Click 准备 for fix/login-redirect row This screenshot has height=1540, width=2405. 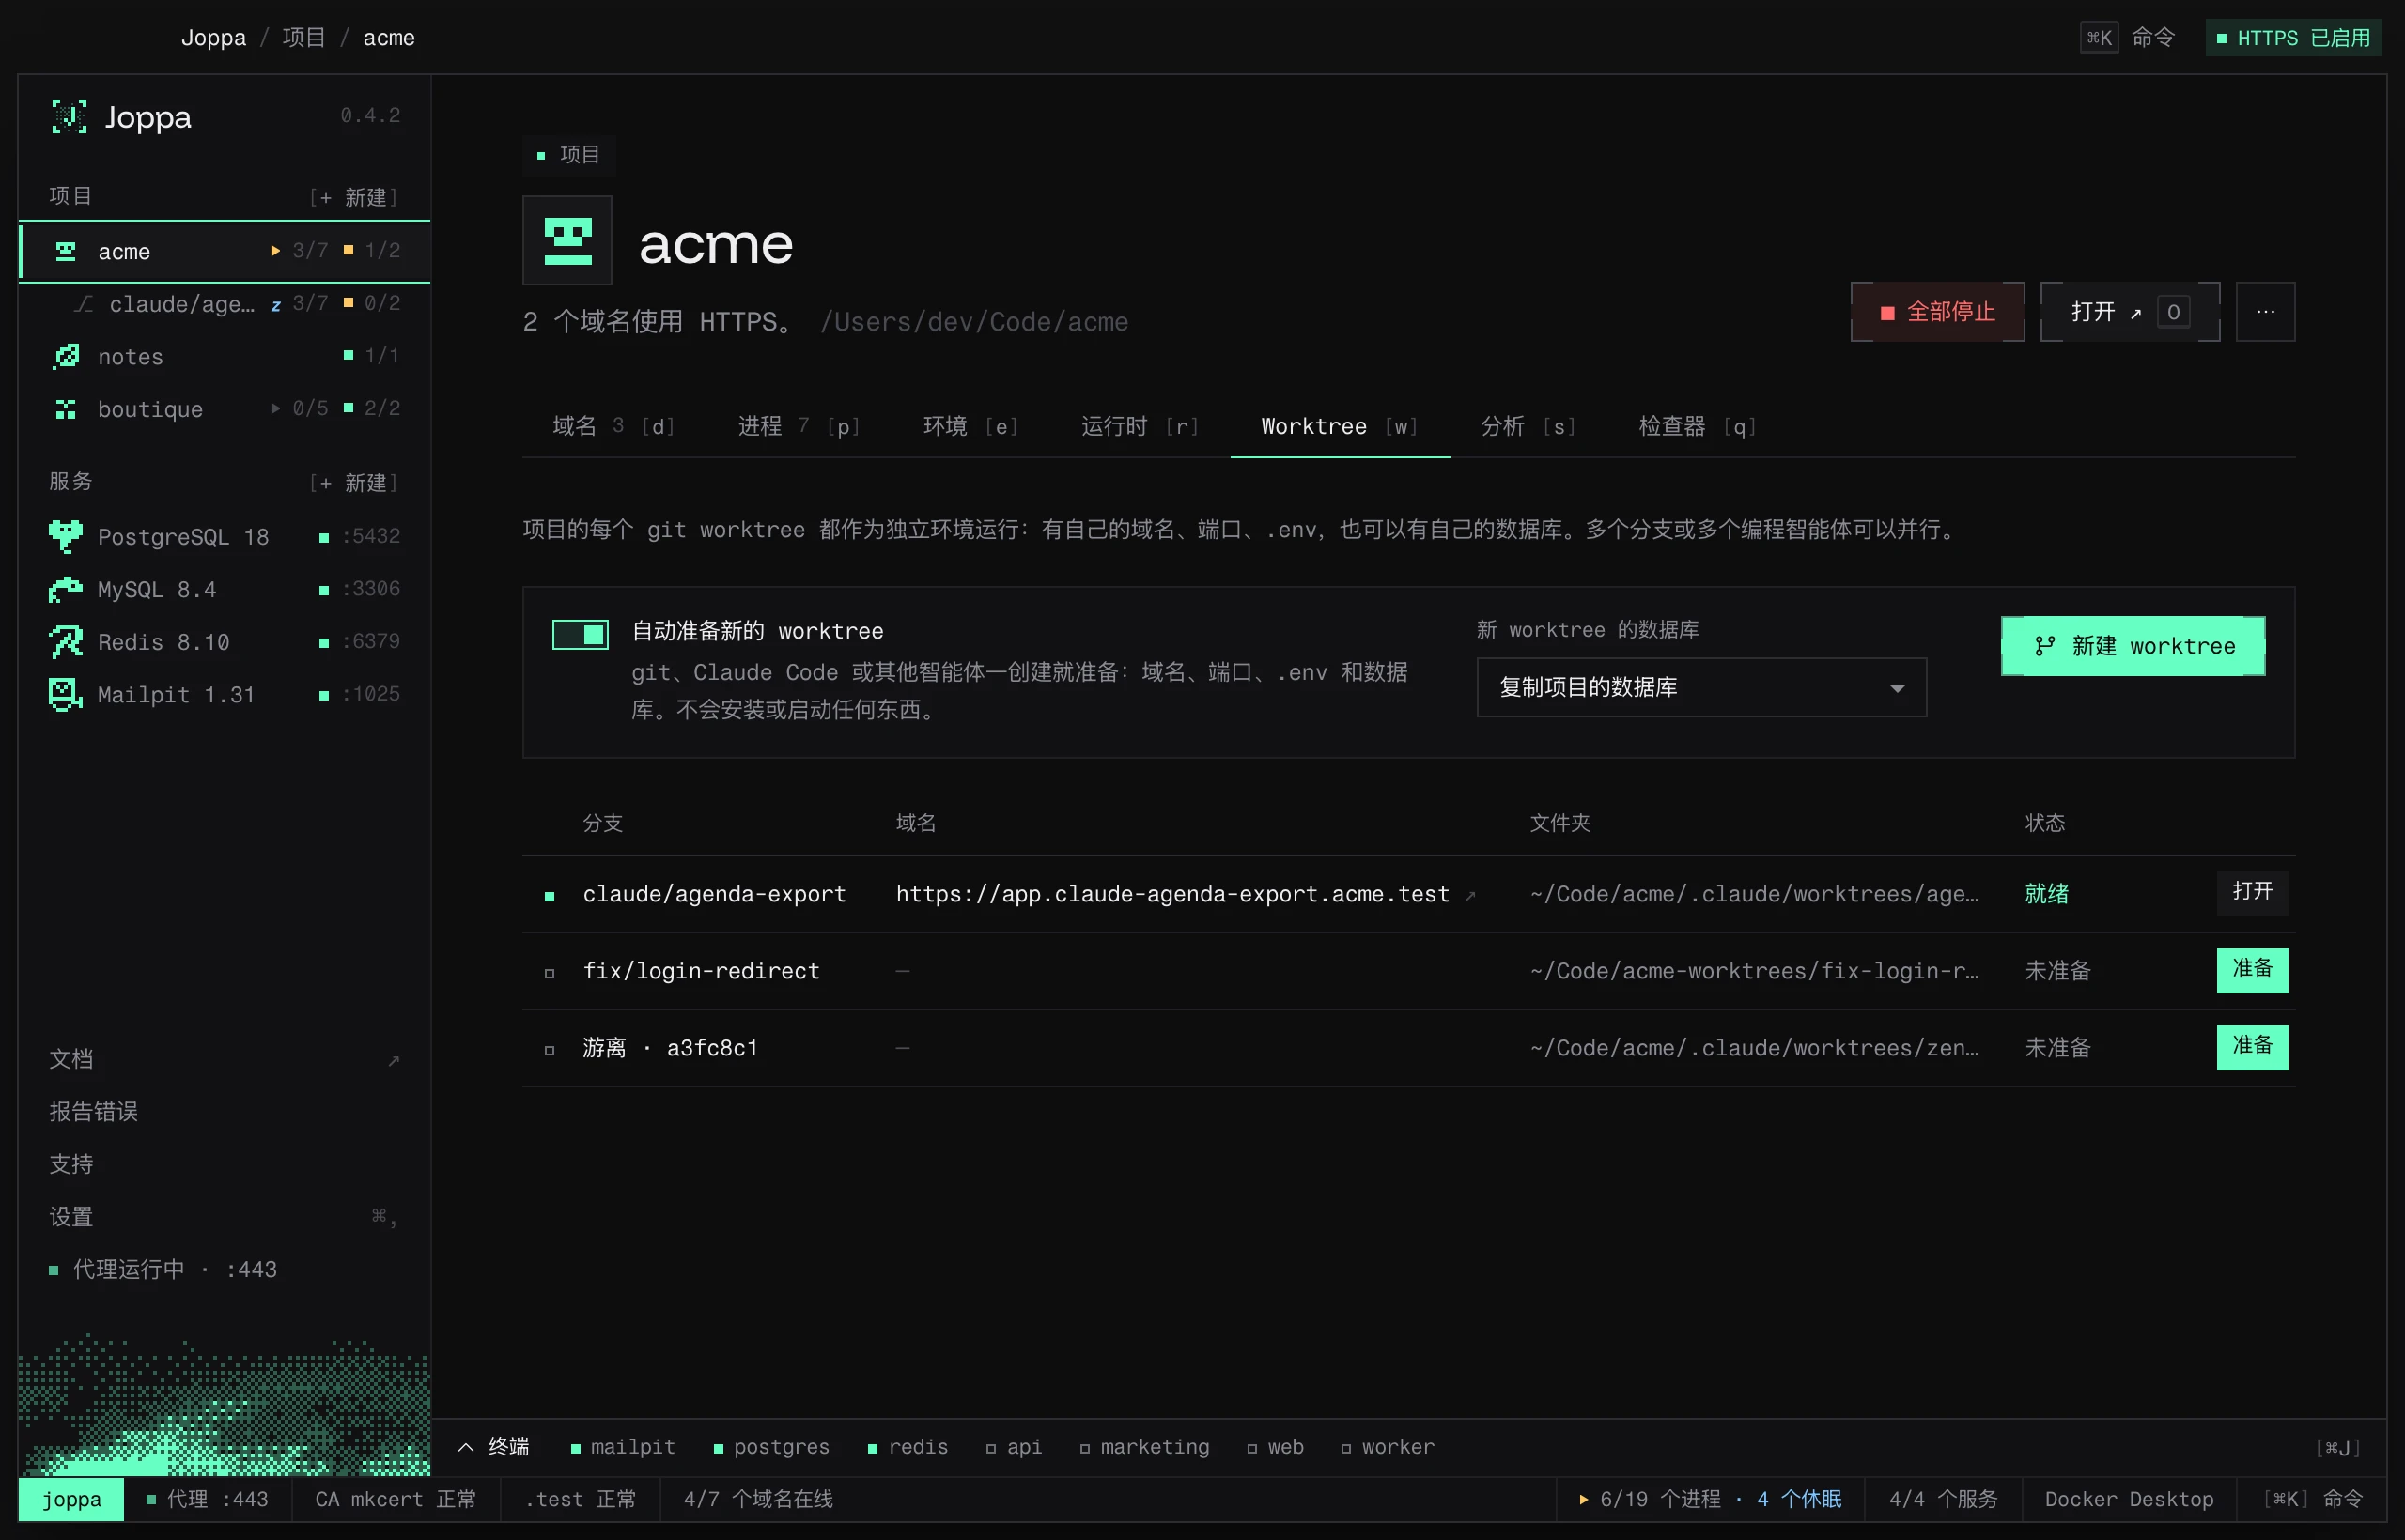(x=2252, y=970)
